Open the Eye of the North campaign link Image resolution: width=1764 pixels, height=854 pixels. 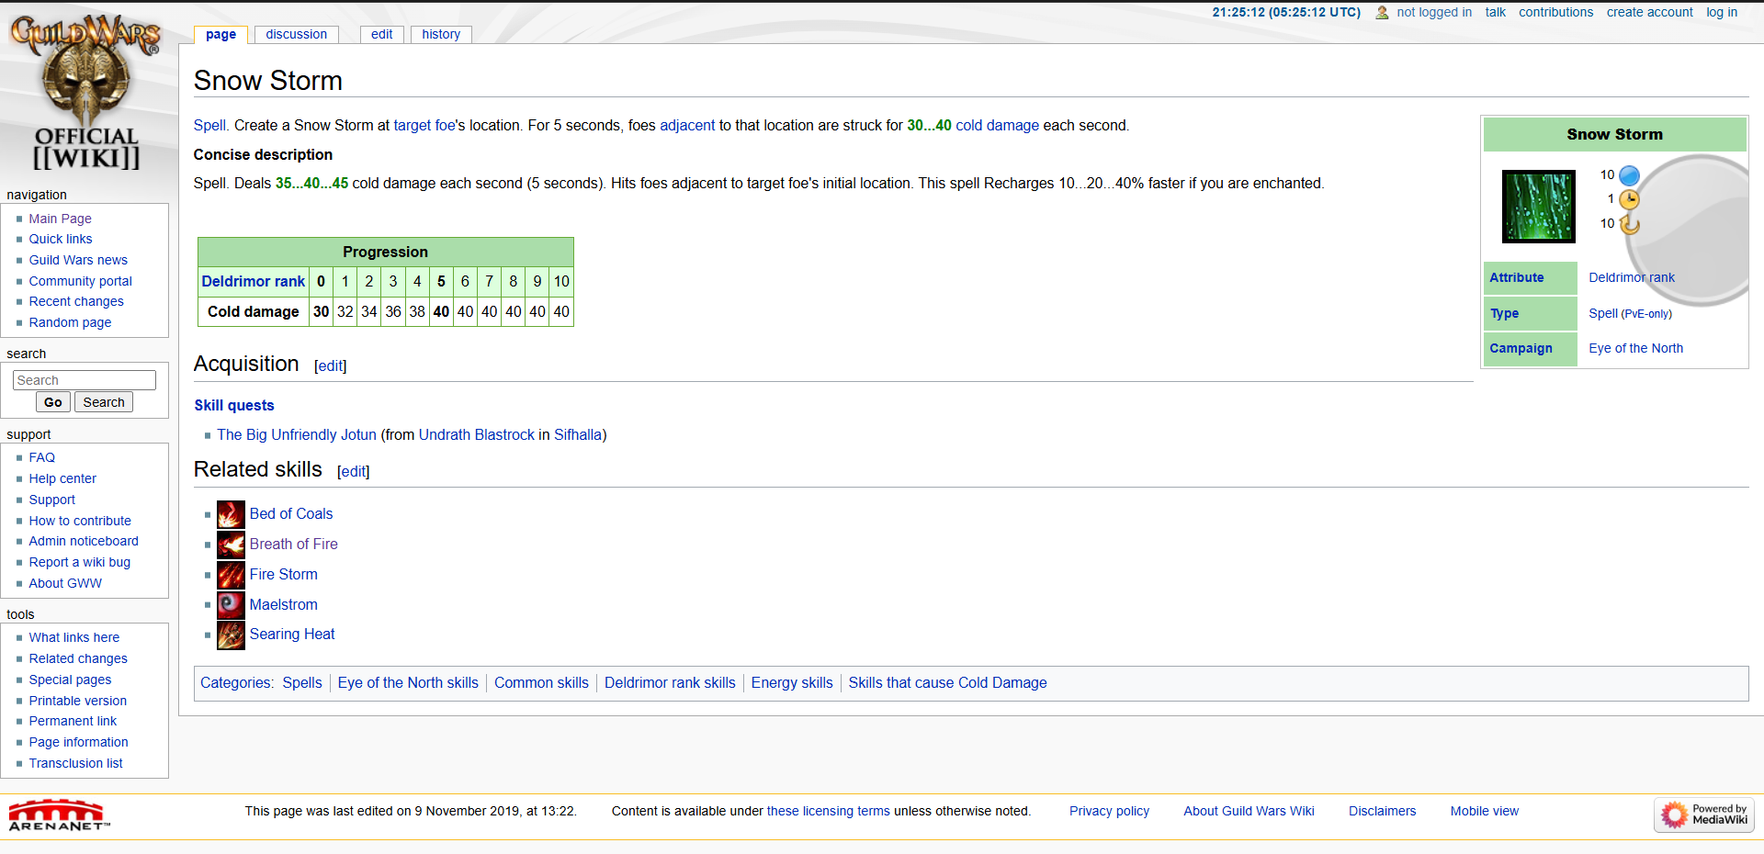click(x=1635, y=349)
